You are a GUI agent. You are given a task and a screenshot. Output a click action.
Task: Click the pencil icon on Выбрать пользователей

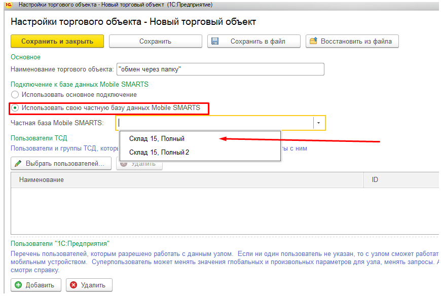[x=18, y=163]
